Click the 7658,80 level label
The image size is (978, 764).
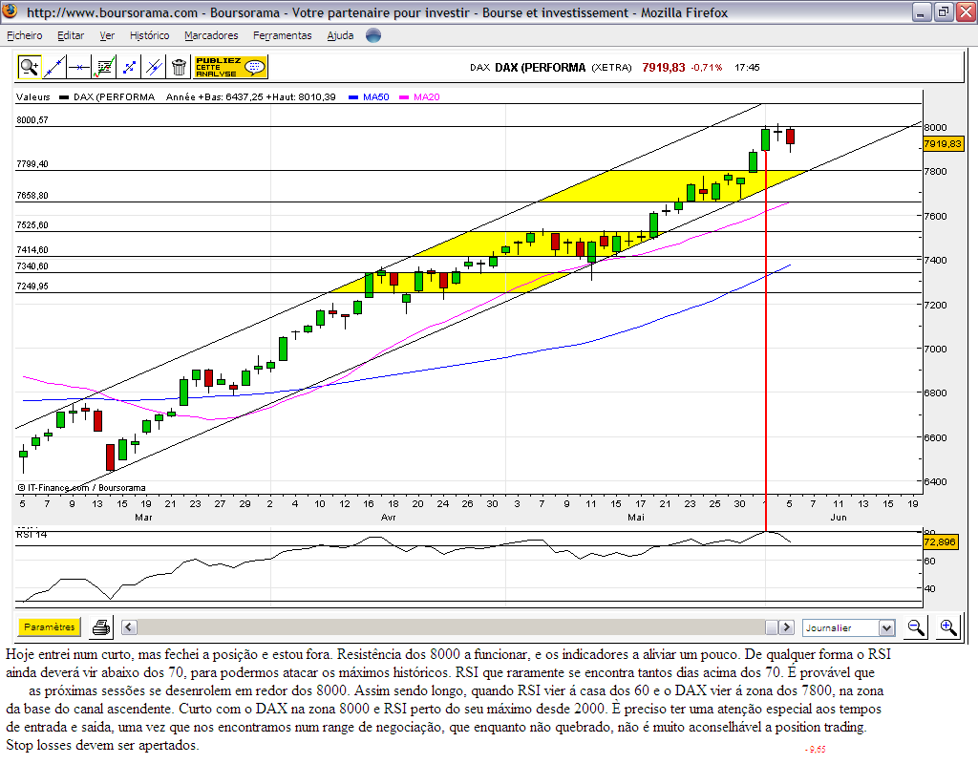pos(32,195)
